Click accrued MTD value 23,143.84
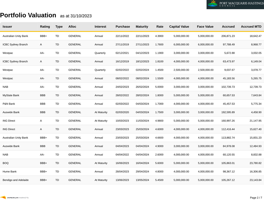This screenshot has height=200, width=264. (x=256, y=180)
